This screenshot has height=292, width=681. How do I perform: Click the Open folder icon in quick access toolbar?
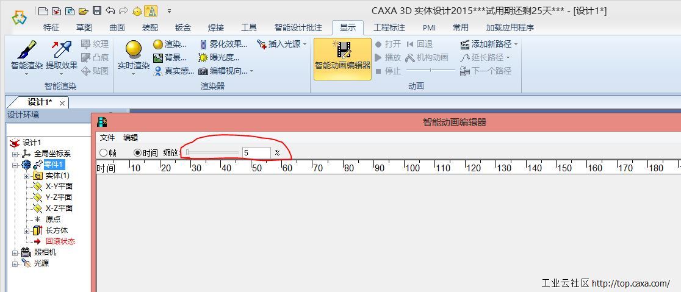click(84, 11)
